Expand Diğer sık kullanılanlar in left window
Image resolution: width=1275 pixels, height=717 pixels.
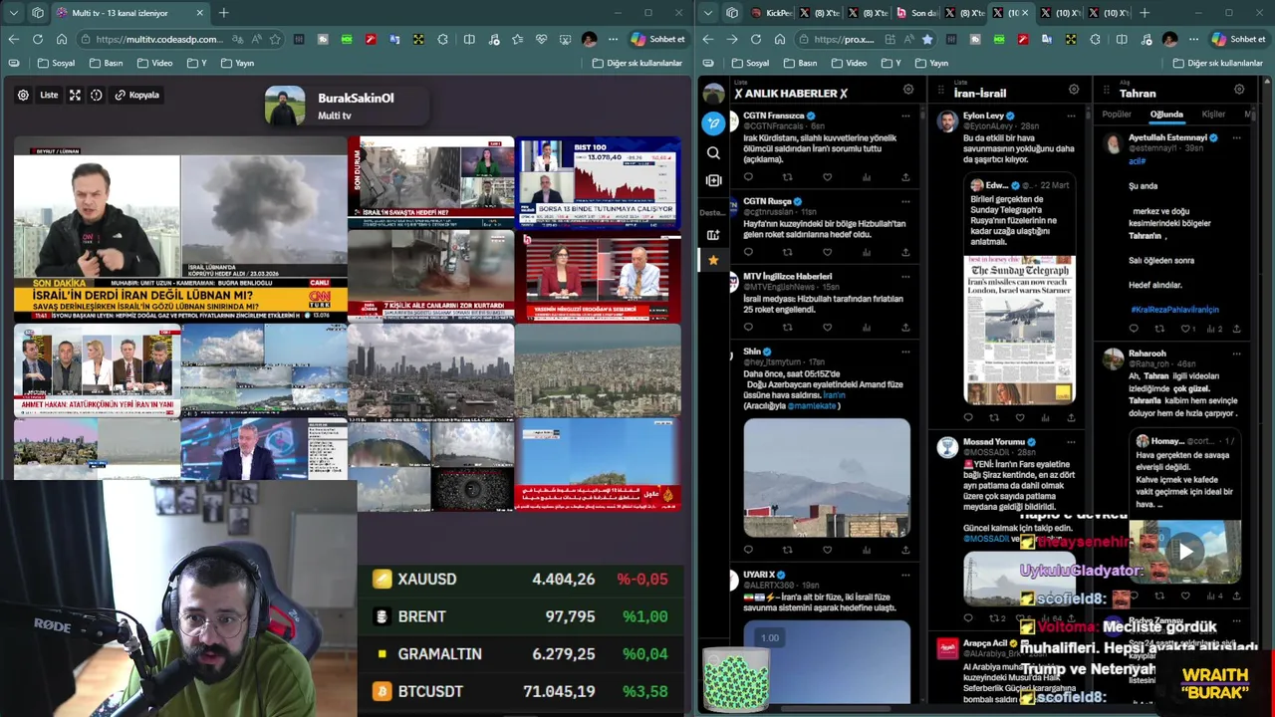637,63
